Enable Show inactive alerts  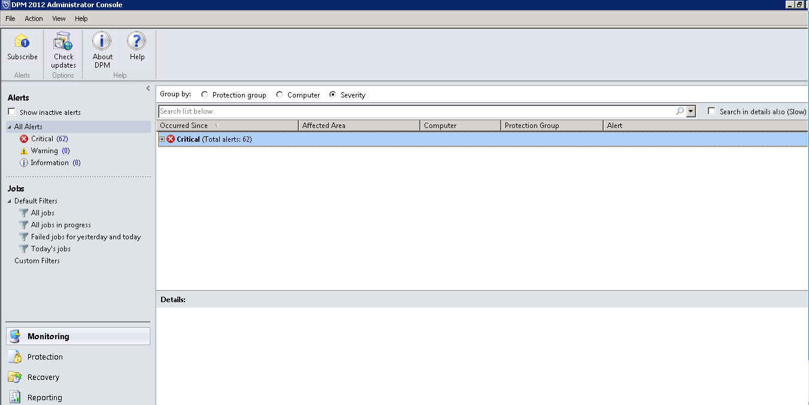10,112
